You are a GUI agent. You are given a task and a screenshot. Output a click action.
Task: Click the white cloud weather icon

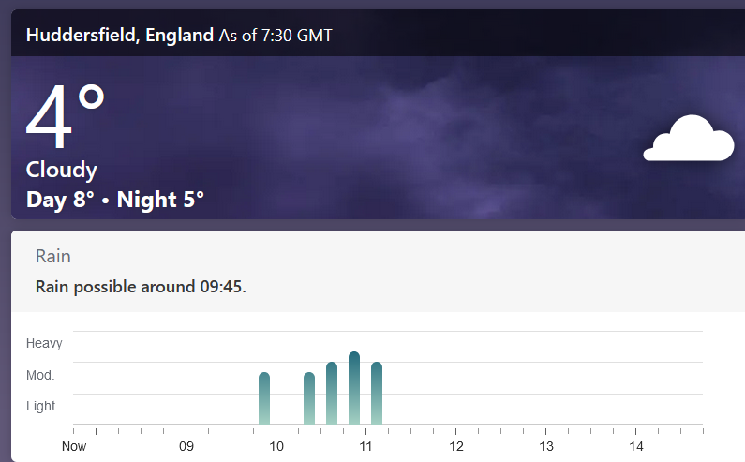pyautogui.click(x=689, y=139)
